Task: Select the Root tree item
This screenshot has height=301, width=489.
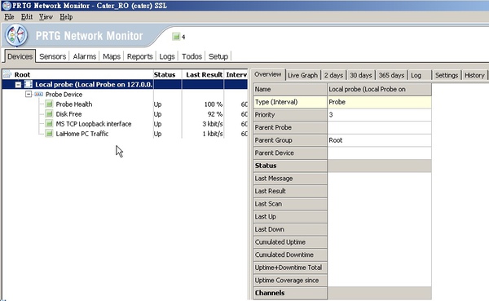Action: point(22,74)
